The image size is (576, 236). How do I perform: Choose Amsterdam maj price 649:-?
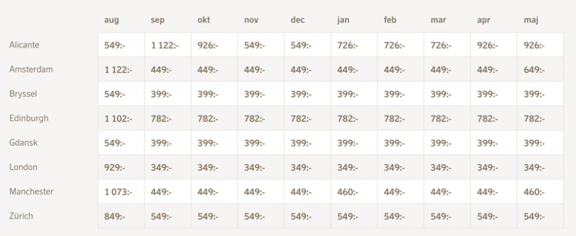pyautogui.click(x=534, y=69)
